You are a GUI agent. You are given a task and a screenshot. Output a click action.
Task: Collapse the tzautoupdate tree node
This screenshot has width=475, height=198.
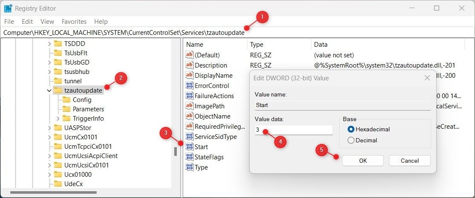pyautogui.click(x=49, y=91)
